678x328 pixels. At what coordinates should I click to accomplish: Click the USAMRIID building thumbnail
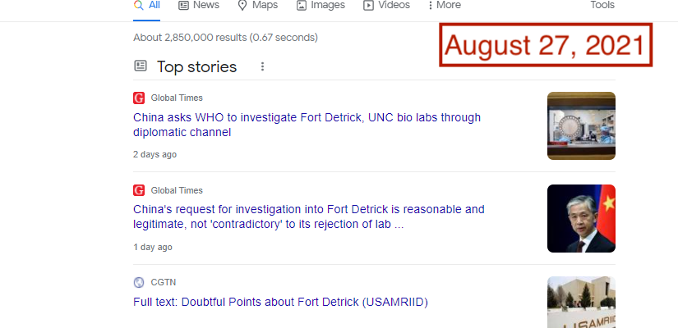point(581,302)
